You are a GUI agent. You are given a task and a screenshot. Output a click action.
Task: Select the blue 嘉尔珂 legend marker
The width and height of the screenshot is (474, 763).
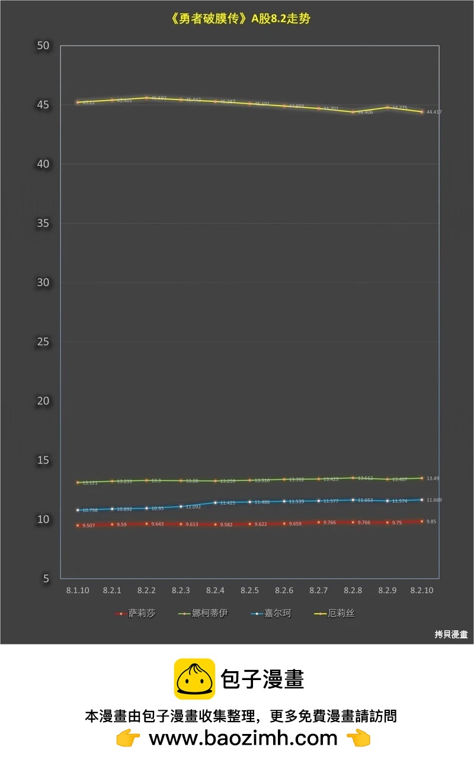pyautogui.click(x=256, y=614)
